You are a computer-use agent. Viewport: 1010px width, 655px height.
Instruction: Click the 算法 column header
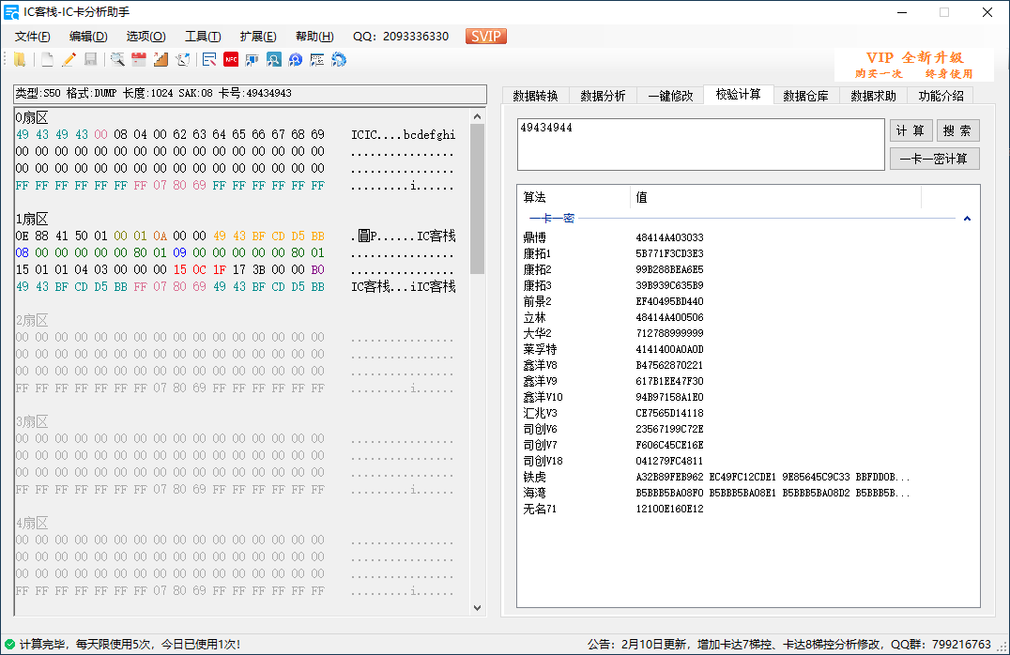click(574, 197)
